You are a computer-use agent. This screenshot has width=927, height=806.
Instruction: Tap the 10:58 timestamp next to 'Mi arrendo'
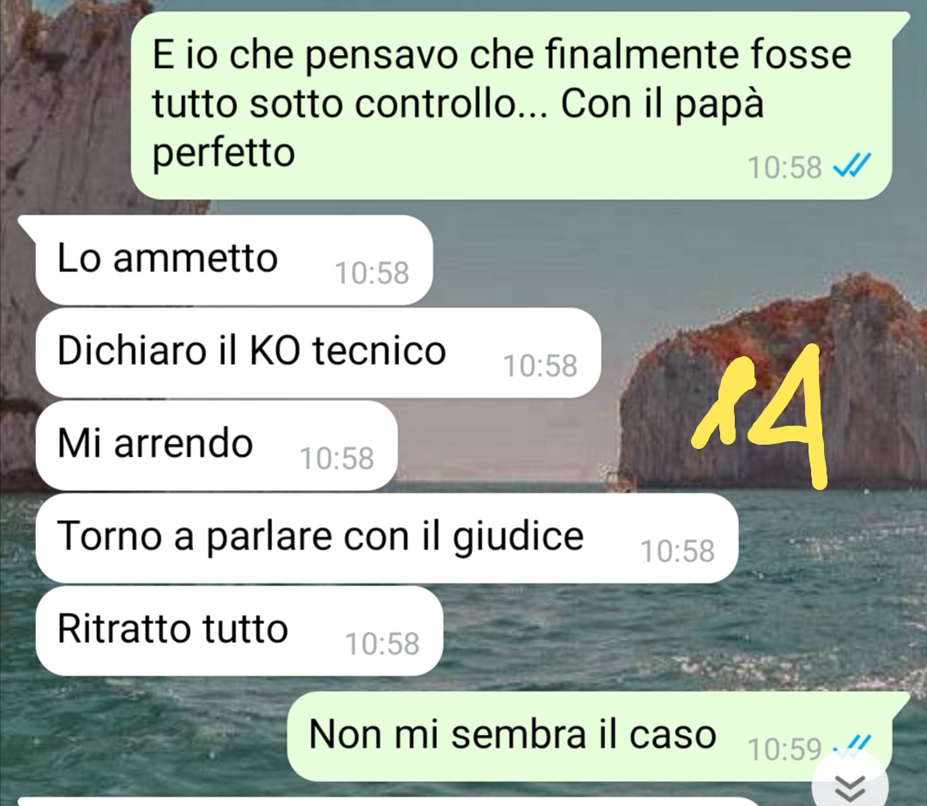pos(337,458)
